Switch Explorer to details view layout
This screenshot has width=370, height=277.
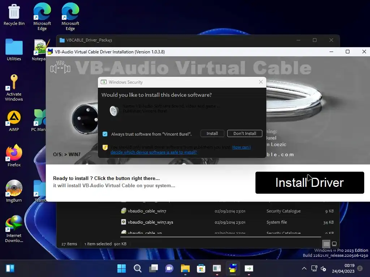(x=326, y=244)
